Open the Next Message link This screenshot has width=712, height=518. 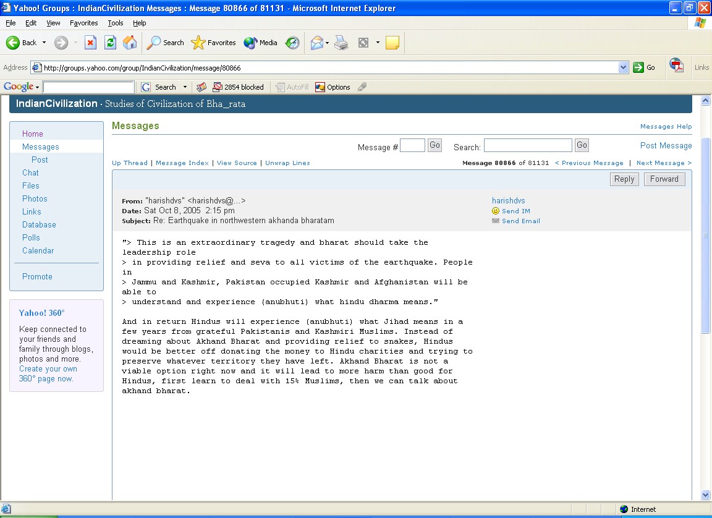click(x=664, y=163)
